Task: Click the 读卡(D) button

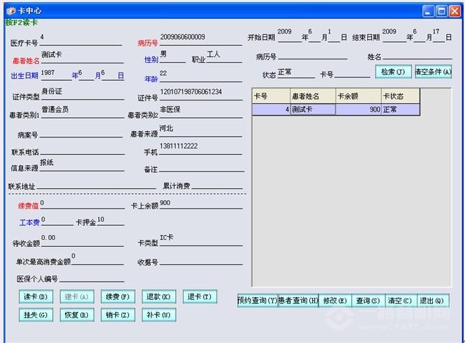Action: [35, 297]
